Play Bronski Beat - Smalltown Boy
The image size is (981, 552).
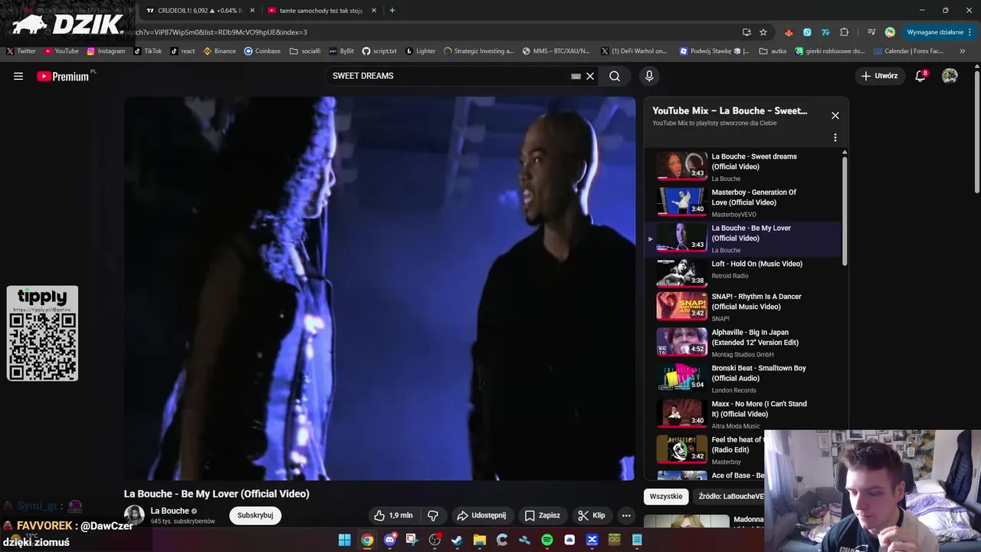pos(743,378)
